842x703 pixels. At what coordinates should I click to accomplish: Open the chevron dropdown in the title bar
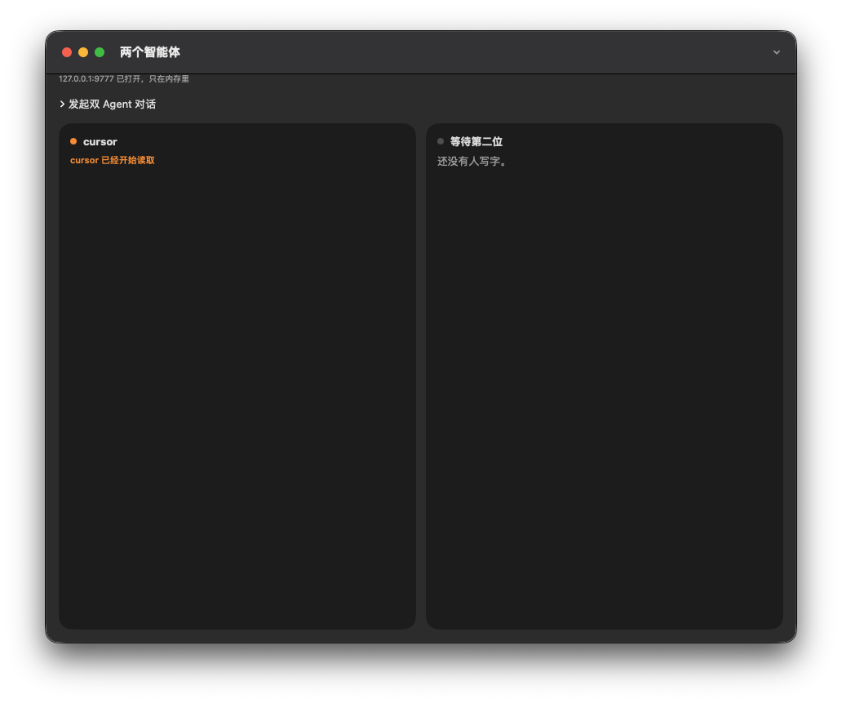777,52
